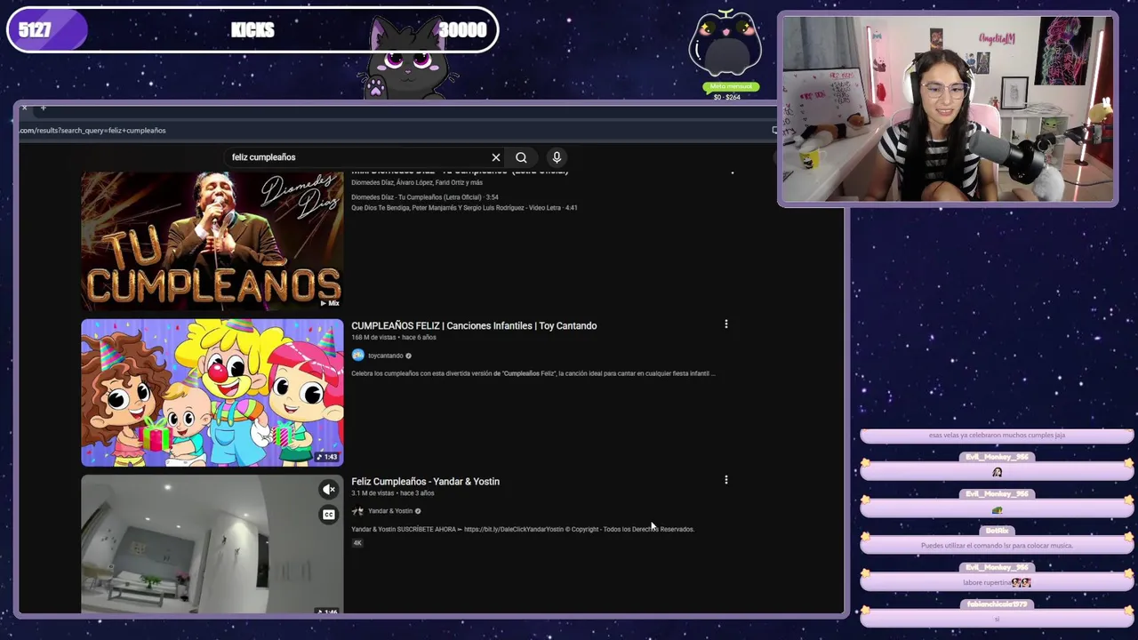This screenshot has height=640, width=1138.
Task: Click the BotRix username in chat
Action: (997, 531)
